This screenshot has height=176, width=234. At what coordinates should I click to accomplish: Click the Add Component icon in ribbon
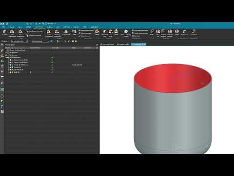[x=12, y=33]
